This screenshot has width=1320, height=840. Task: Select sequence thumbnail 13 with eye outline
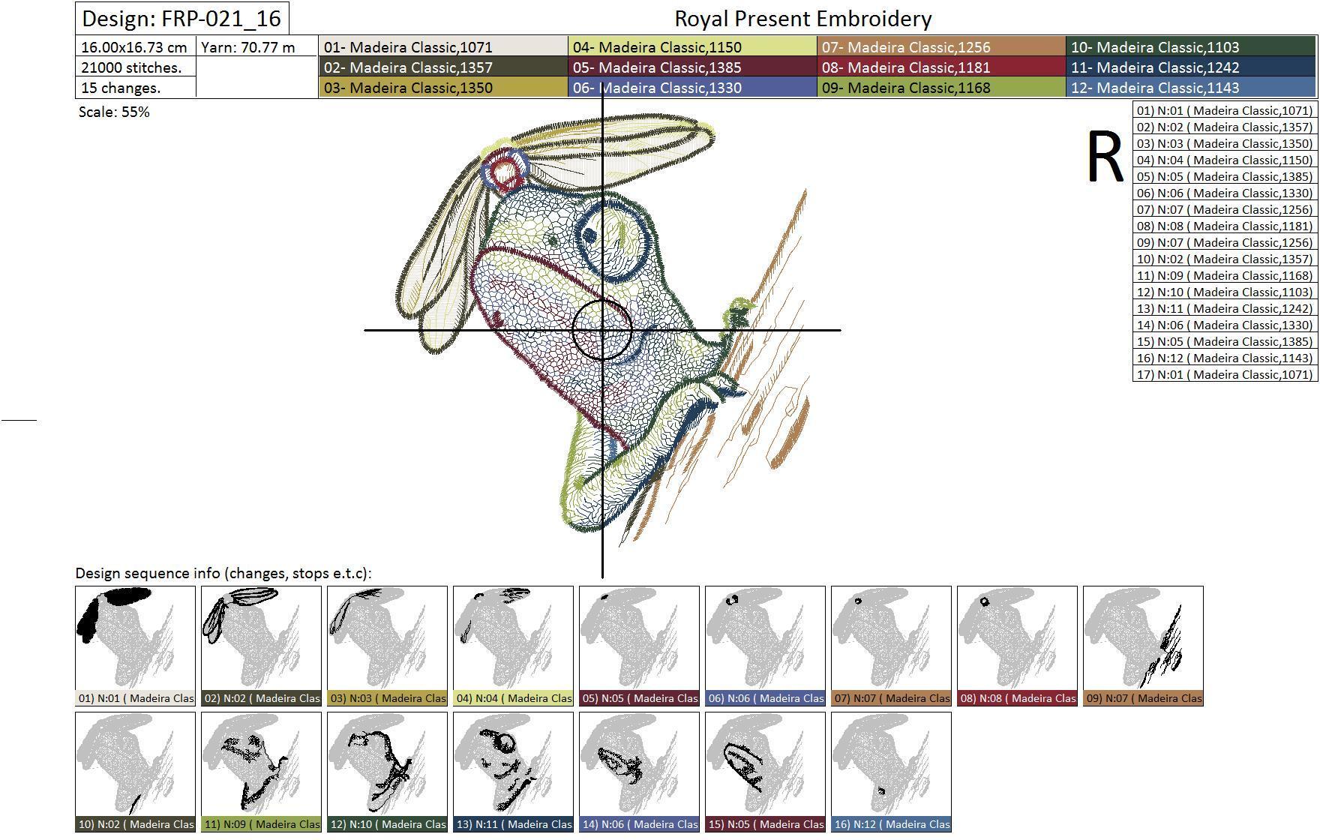pyautogui.click(x=513, y=772)
